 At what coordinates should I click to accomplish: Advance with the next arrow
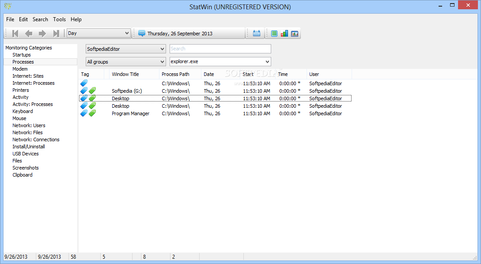[42, 34]
